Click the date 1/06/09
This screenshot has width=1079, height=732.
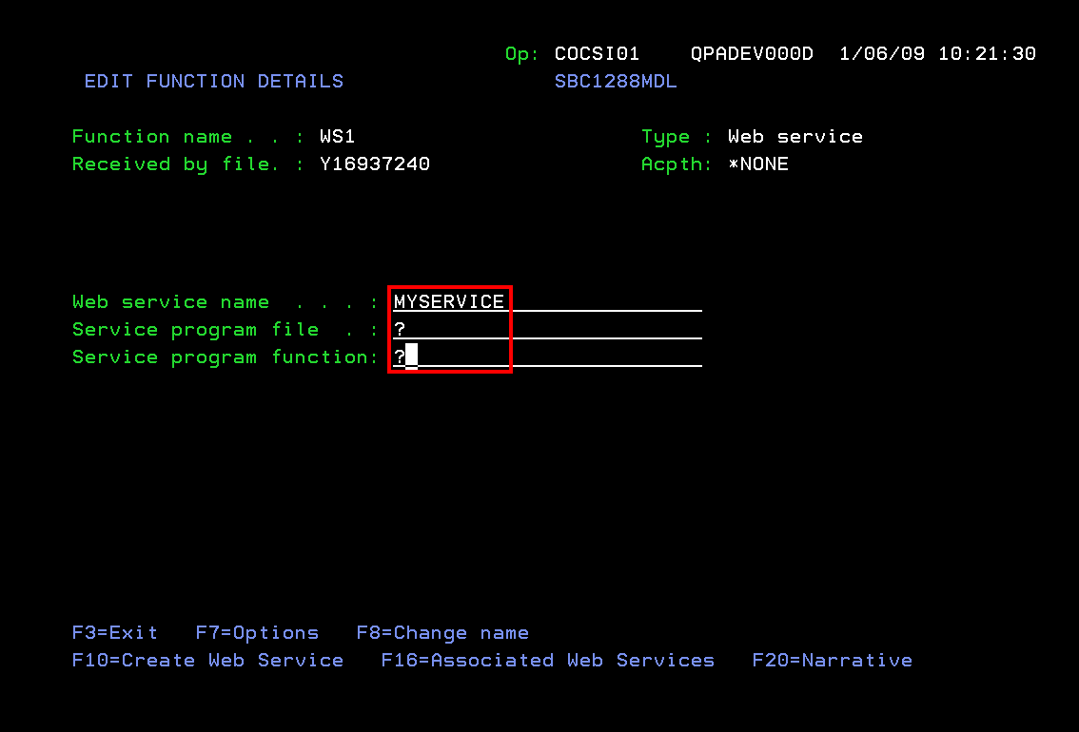(x=882, y=53)
